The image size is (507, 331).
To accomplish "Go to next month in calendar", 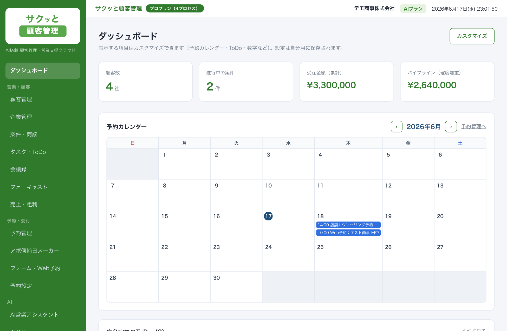I will [x=451, y=127].
